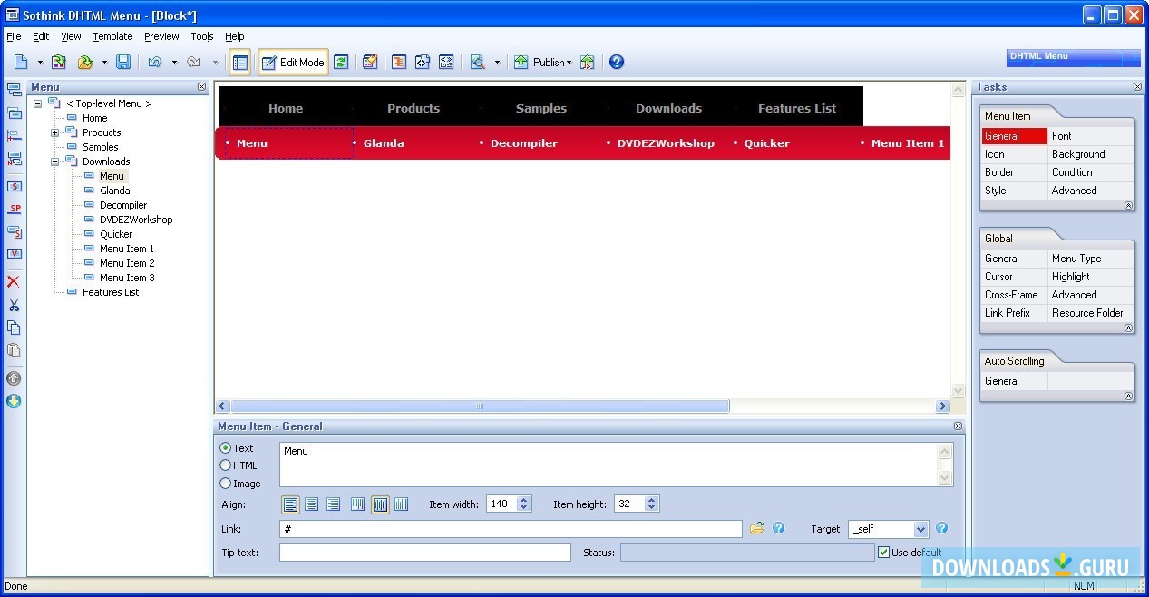Click the Cut scissors icon in sidebar
Image resolution: width=1149 pixels, height=597 pixels.
pyautogui.click(x=14, y=305)
